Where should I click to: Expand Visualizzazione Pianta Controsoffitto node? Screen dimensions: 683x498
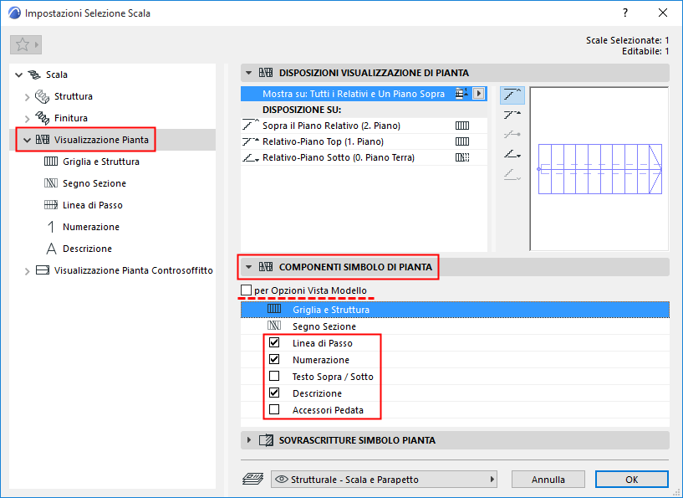point(27,271)
